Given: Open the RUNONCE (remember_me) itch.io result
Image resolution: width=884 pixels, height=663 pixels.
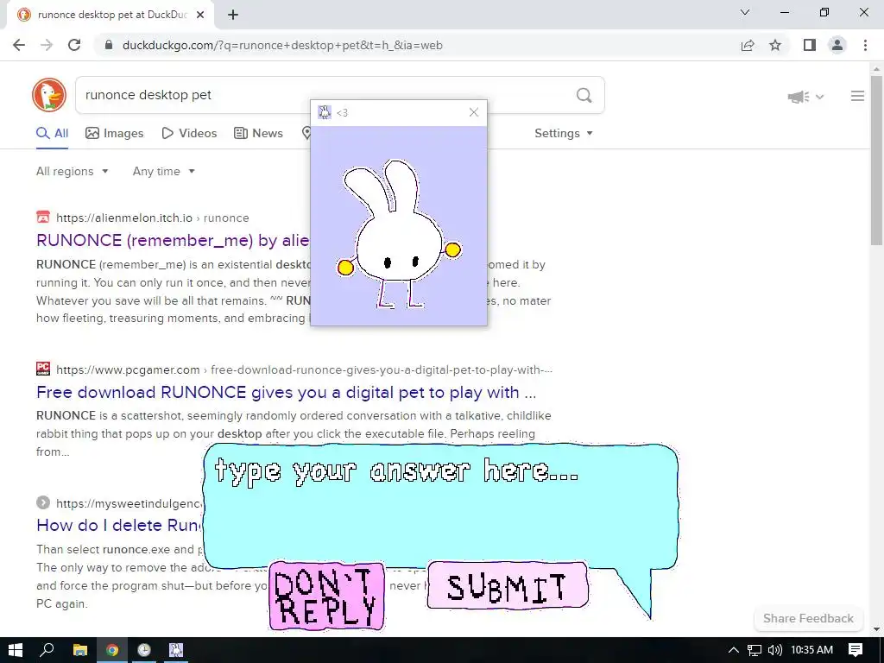Looking at the screenshot, I should click(173, 241).
